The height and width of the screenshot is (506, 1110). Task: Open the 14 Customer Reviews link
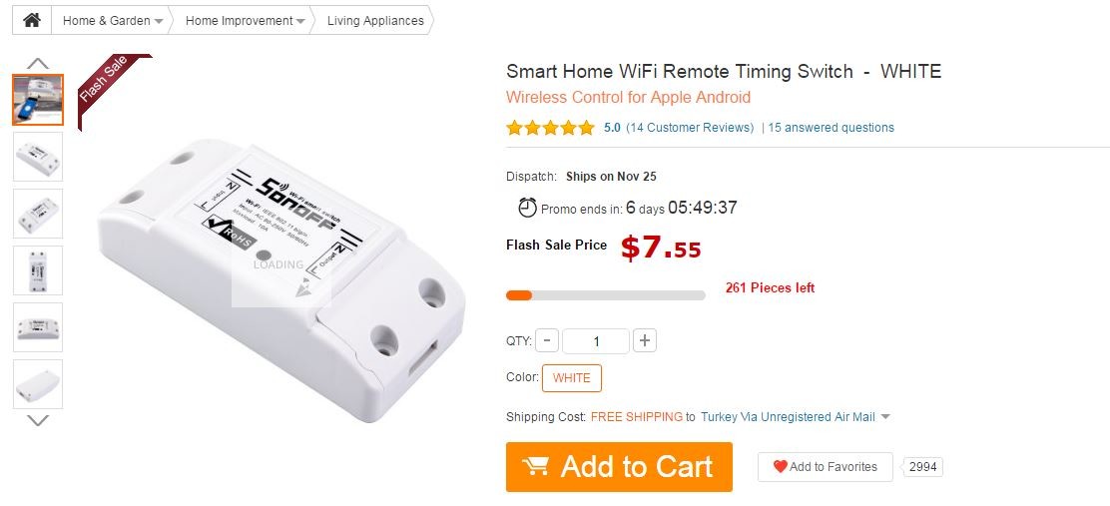690,128
